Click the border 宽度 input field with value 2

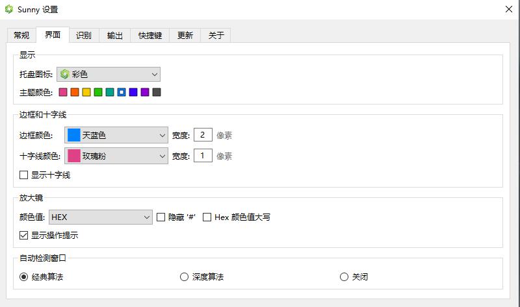(203, 135)
